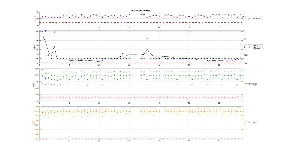This screenshot has height=156, width=302.
Task: Select the Pitch legend entry
Action: [x=251, y=85]
